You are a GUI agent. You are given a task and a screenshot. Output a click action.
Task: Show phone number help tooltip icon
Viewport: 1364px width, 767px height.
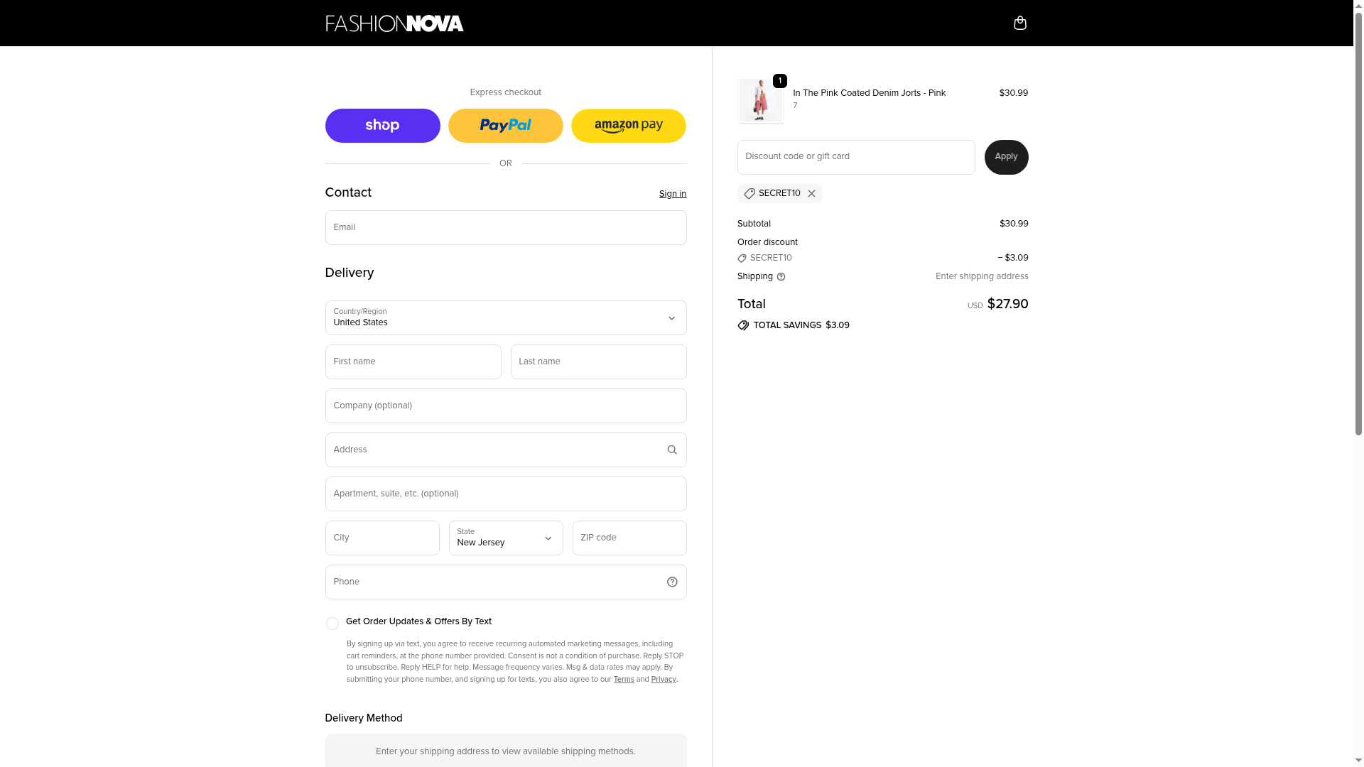pyautogui.click(x=672, y=582)
